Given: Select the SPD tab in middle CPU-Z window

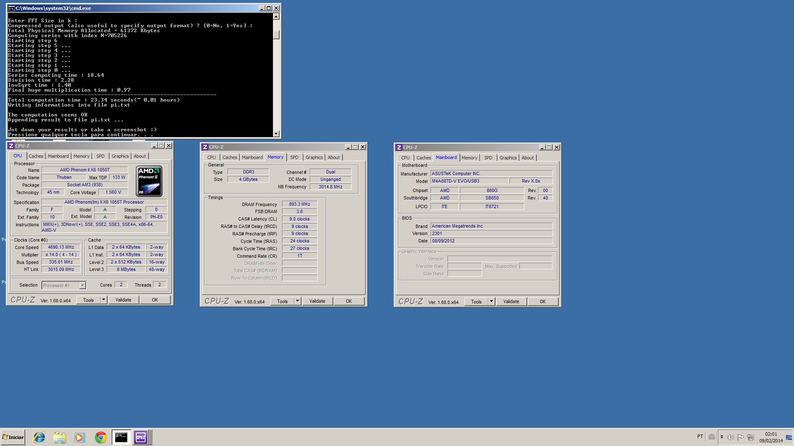Looking at the screenshot, I should [x=294, y=157].
